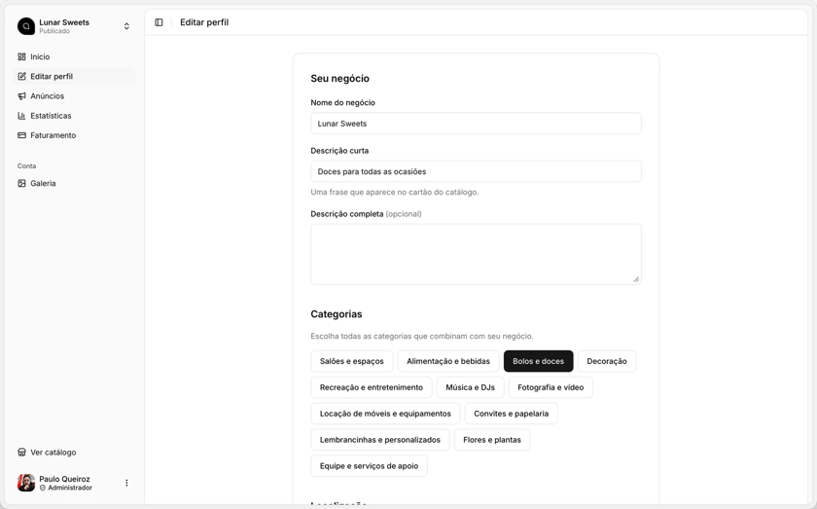The image size is (817, 509).
Task: Select Locação de móveis e equipamentos
Action: [x=385, y=414]
